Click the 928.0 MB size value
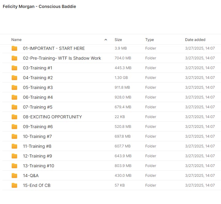Image resolution: width=221 pixels, height=204 pixels. (123, 97)
